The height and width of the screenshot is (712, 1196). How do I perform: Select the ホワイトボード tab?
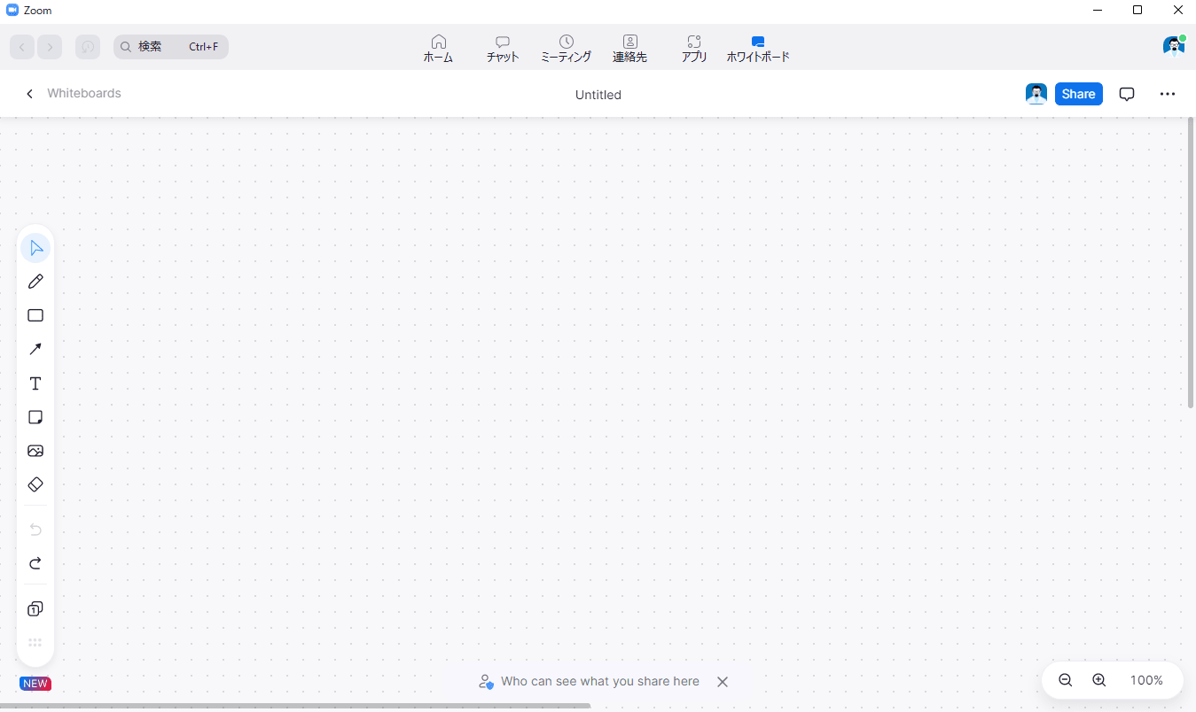(757, 48)
